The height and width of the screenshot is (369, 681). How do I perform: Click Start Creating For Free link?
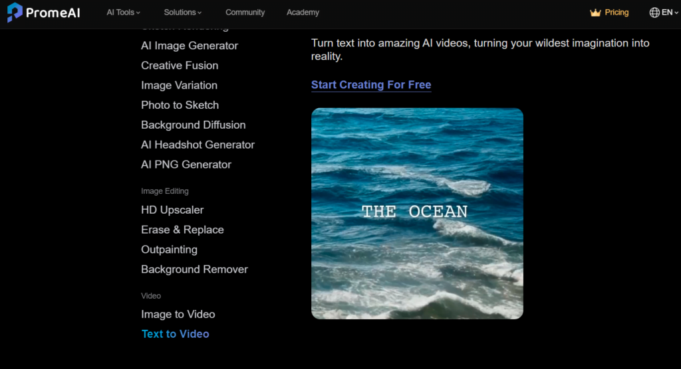pos(371,84)
